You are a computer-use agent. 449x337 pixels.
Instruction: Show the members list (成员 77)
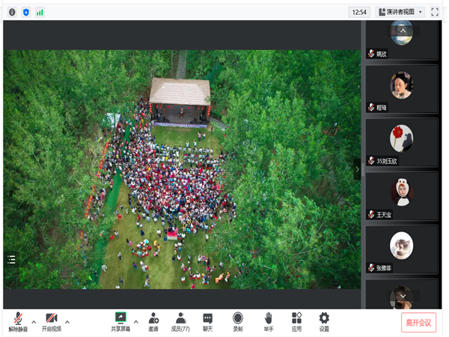(x=180, y=321)
